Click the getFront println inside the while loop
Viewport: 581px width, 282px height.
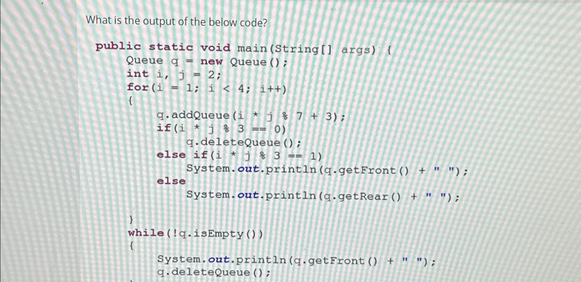296,260
